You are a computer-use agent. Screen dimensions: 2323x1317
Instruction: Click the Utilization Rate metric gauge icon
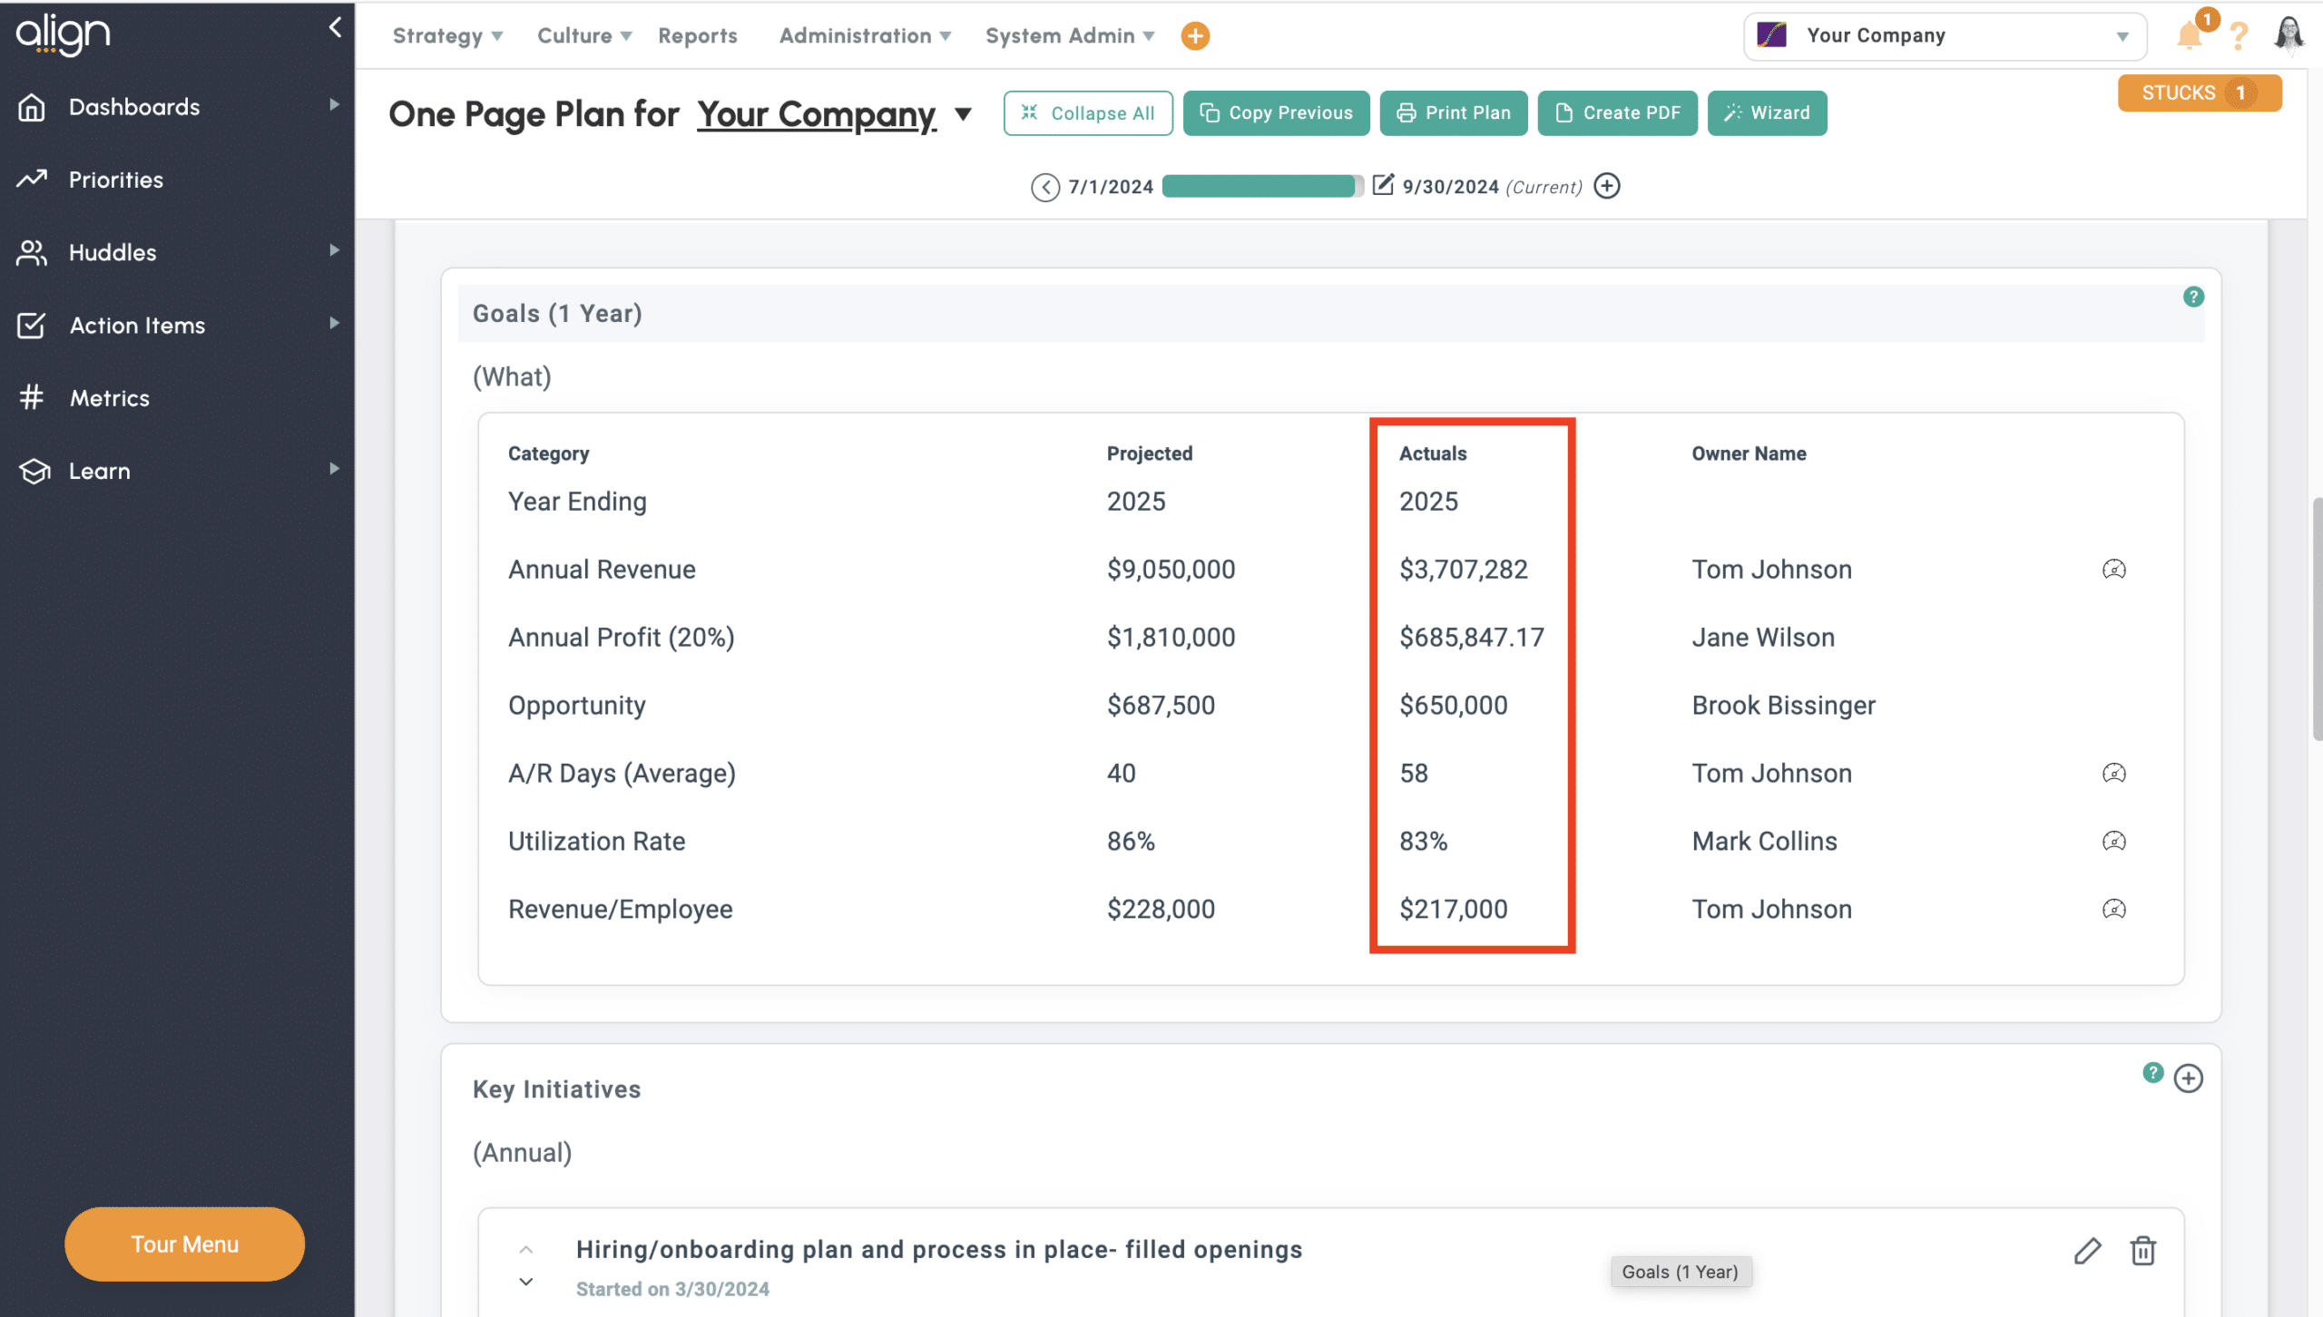(2113, 842)
